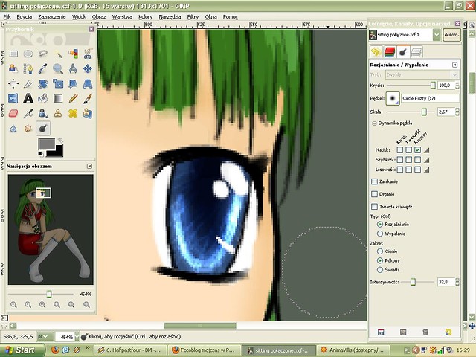Choose the Pencil tool

point(73,98)
